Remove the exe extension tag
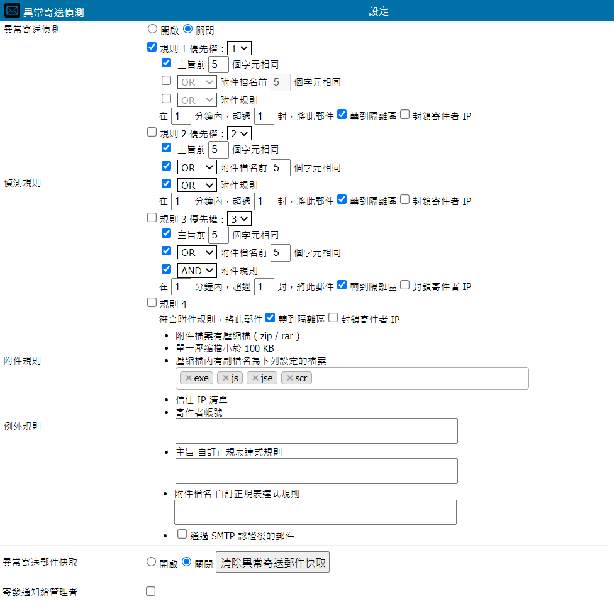Image resolution: width=614 pixels, height=606 pixels. [189, 378]
